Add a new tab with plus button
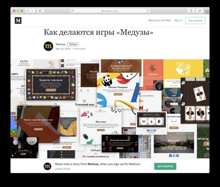 207,12
